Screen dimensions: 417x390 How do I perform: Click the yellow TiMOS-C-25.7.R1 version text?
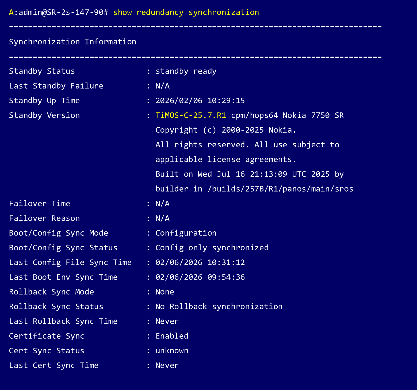[191, 115]
